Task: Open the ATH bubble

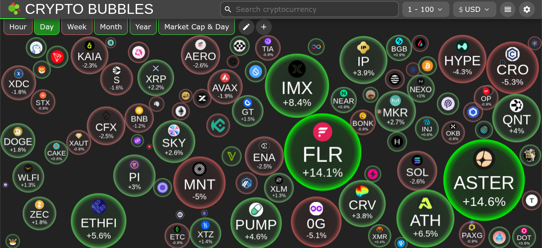Action: [x=425, y=218]
